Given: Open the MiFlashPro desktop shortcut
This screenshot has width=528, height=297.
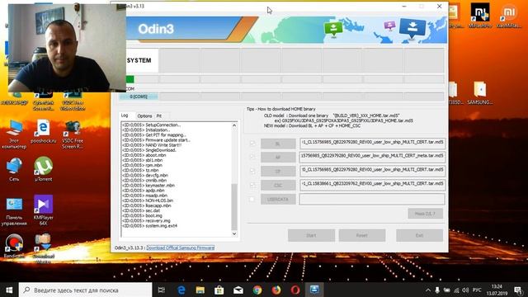Looking at the screenshot, I should 480,15.
